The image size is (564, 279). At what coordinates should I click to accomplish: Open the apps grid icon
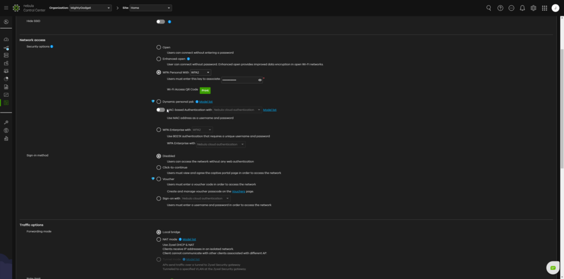(545, 8)
